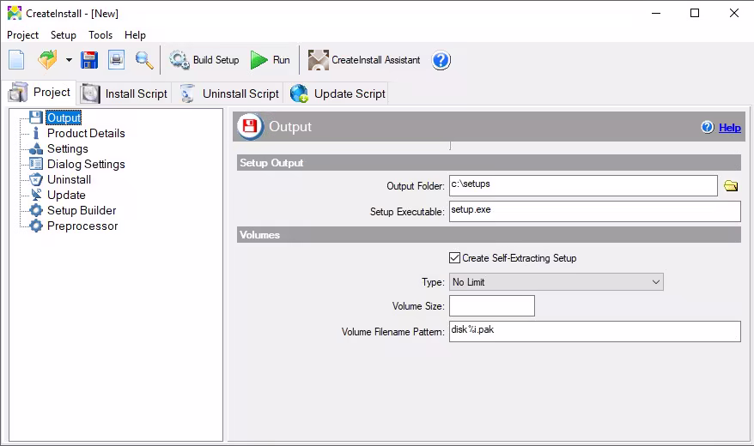754x446 pixels.
Task: Click the help icon beside Help link
Action: 708,127
